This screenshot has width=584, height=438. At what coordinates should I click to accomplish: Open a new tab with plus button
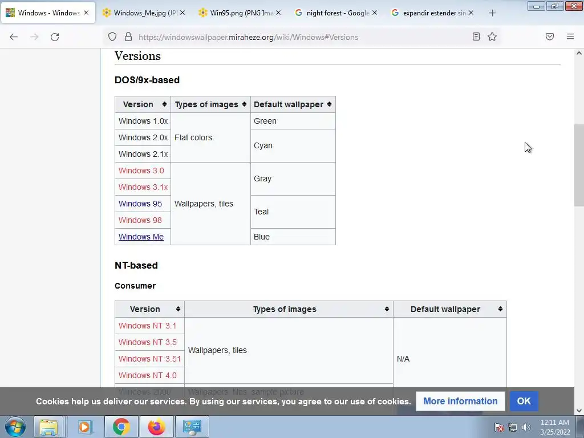coord(492,13)
